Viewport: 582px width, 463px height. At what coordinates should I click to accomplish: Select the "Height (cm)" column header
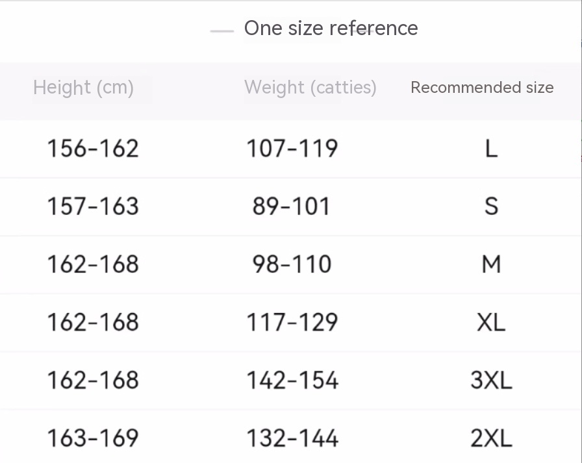click(83, 88)
